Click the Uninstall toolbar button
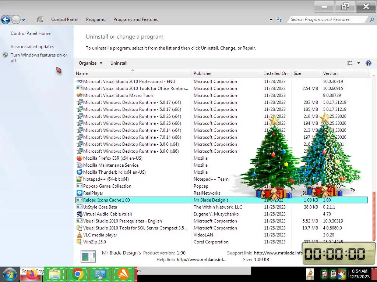This screenshot has width=377, height=282. [119, 63]
